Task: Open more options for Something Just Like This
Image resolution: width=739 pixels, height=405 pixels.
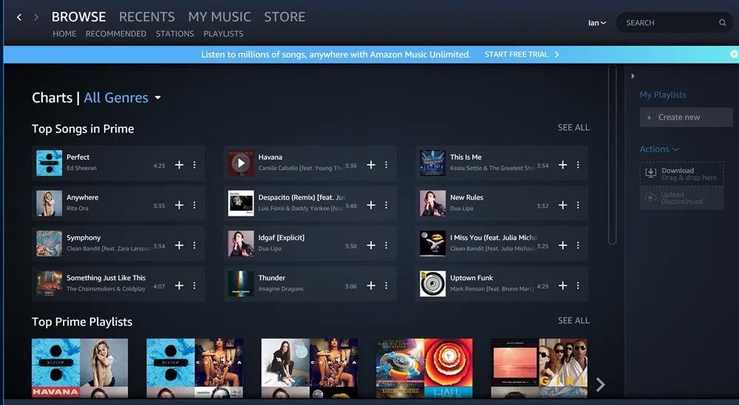Action: pyautogui.click(x=194, y=286)
